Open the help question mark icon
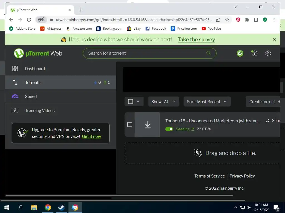 [254, 54]
